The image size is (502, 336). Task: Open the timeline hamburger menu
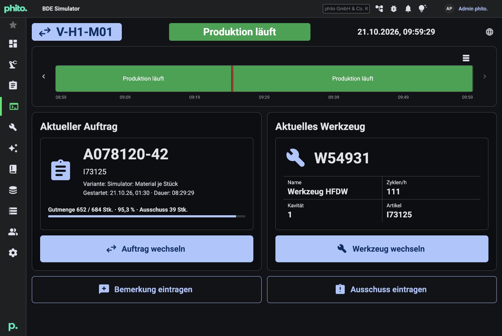pyautogui.click(x=466, y=58)
